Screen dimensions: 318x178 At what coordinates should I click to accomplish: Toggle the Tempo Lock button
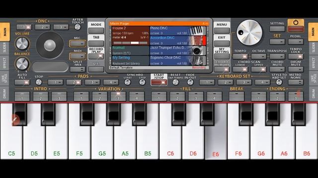[x=296, y=56]
